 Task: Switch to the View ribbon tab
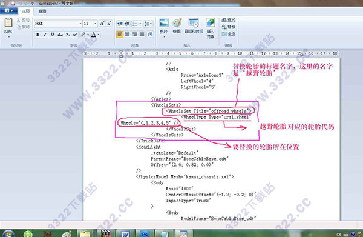coord(42,11)
